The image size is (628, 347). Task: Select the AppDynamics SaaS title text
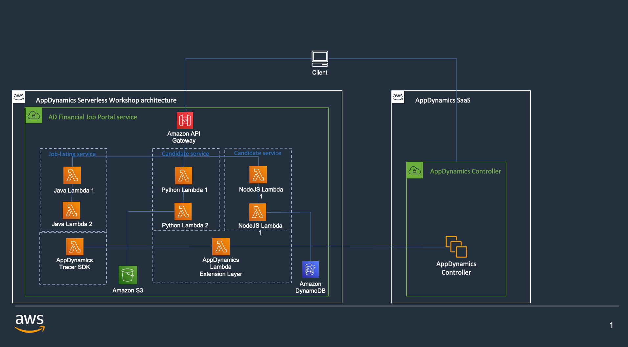tap(443, 100)
